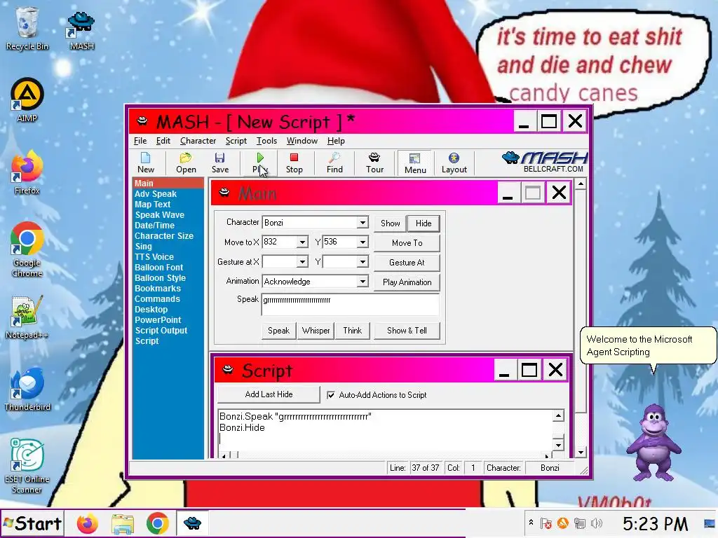Click the Hide character button

point(424,223)
